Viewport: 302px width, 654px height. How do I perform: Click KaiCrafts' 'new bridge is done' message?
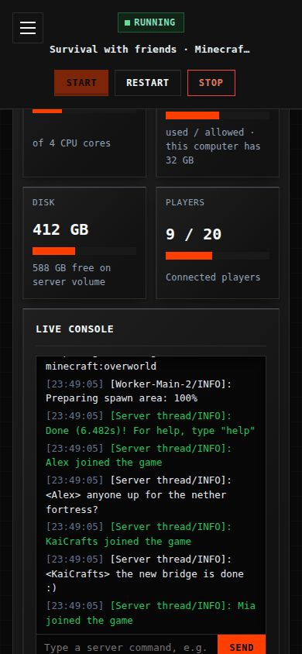click(x=145, y=573)
